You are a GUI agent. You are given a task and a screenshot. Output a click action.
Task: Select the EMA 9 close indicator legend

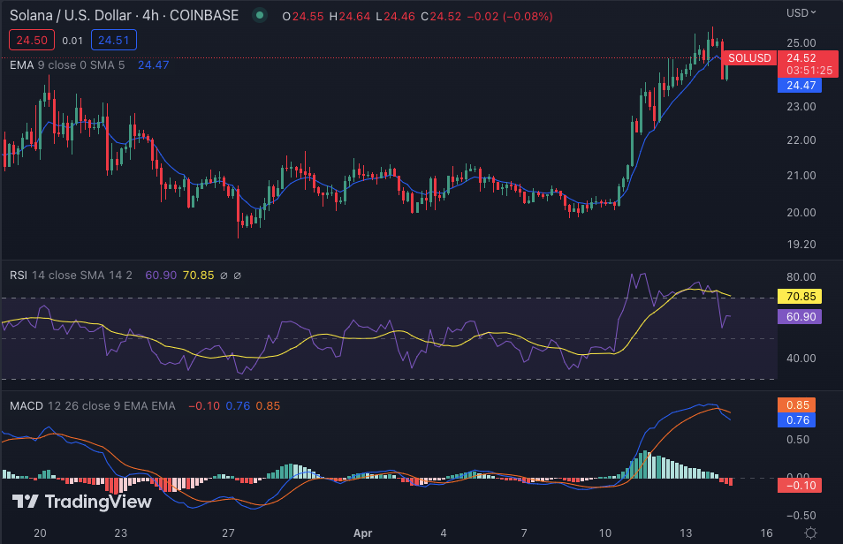tap(67, 65)
